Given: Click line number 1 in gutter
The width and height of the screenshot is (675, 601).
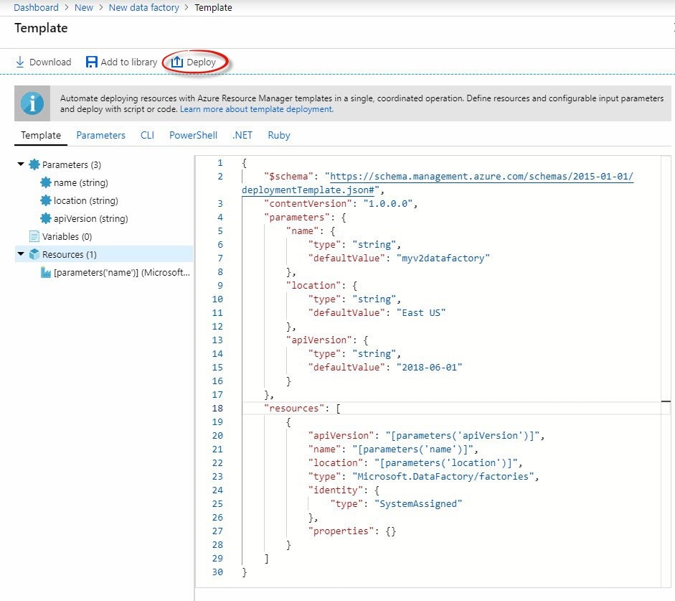Looking at the screenshot, I should point(220,163).
